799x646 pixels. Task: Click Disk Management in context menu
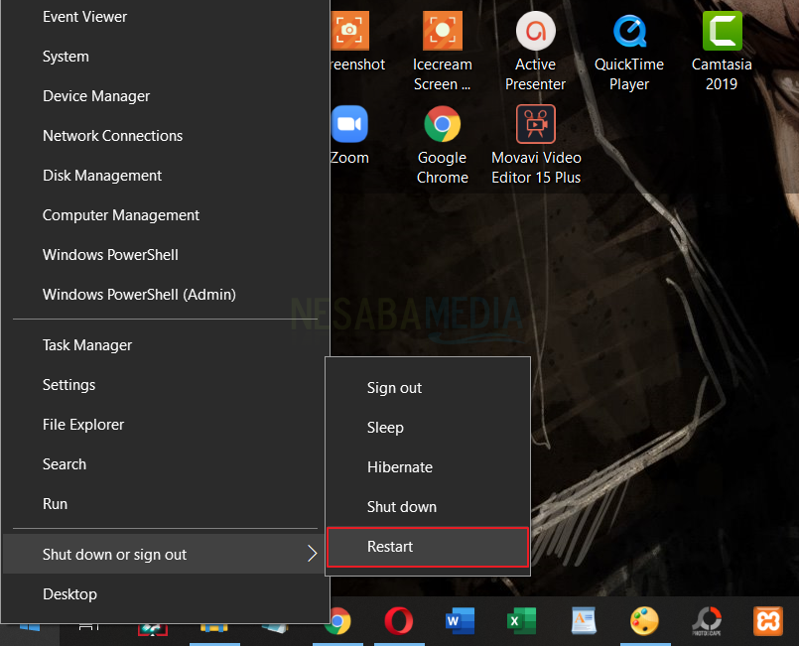pyautogui.click(x=102, y=176)
